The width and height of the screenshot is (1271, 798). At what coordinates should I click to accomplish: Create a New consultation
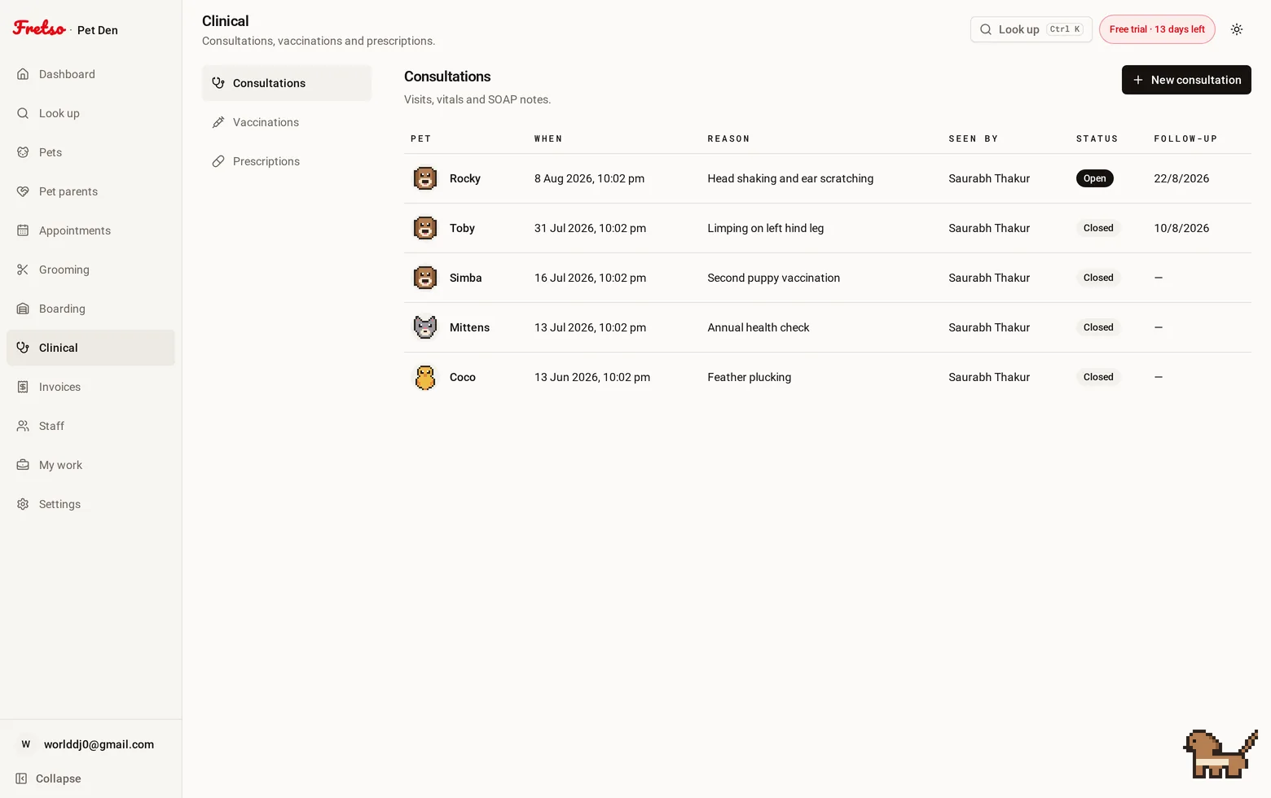(x=1186, y=80)
